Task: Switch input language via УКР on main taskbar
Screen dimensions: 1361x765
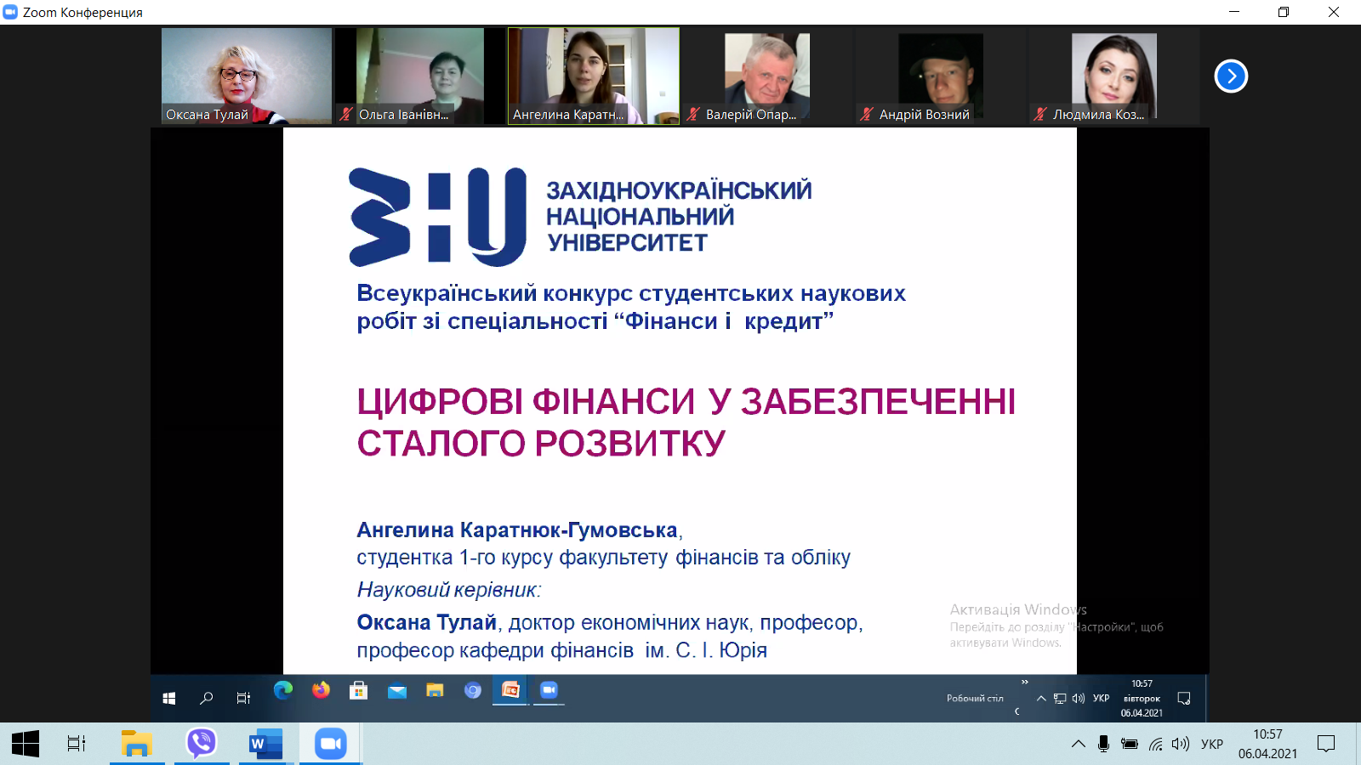Action: pyautogui.click(x=1212, y=744)
